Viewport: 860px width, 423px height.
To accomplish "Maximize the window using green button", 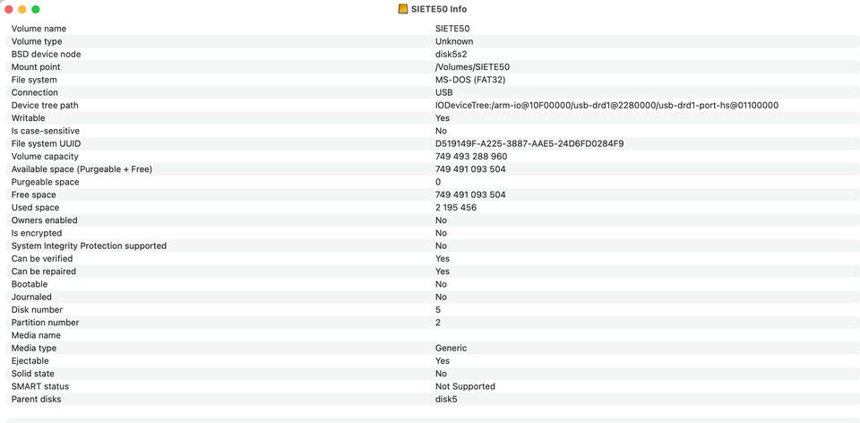I will tap(36, 9).
